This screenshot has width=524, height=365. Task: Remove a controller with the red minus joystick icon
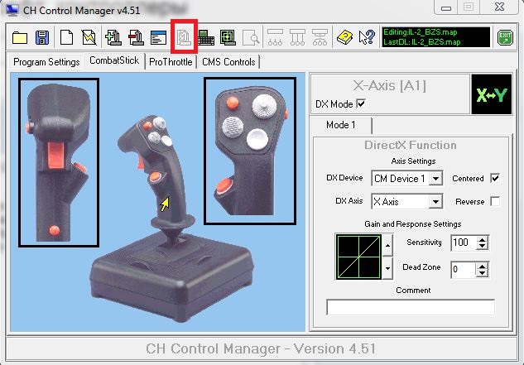(136, 37)
